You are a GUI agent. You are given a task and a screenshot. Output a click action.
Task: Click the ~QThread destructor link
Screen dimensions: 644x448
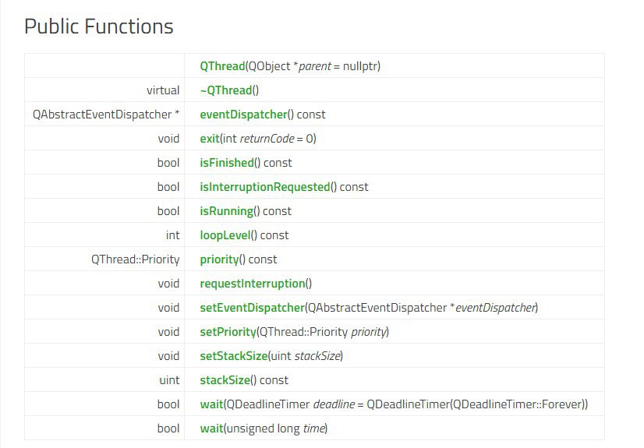pyautogui.click(x=226, y=90)
